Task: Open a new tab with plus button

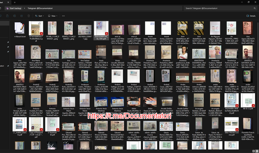Action: click(x=15, y=2)
